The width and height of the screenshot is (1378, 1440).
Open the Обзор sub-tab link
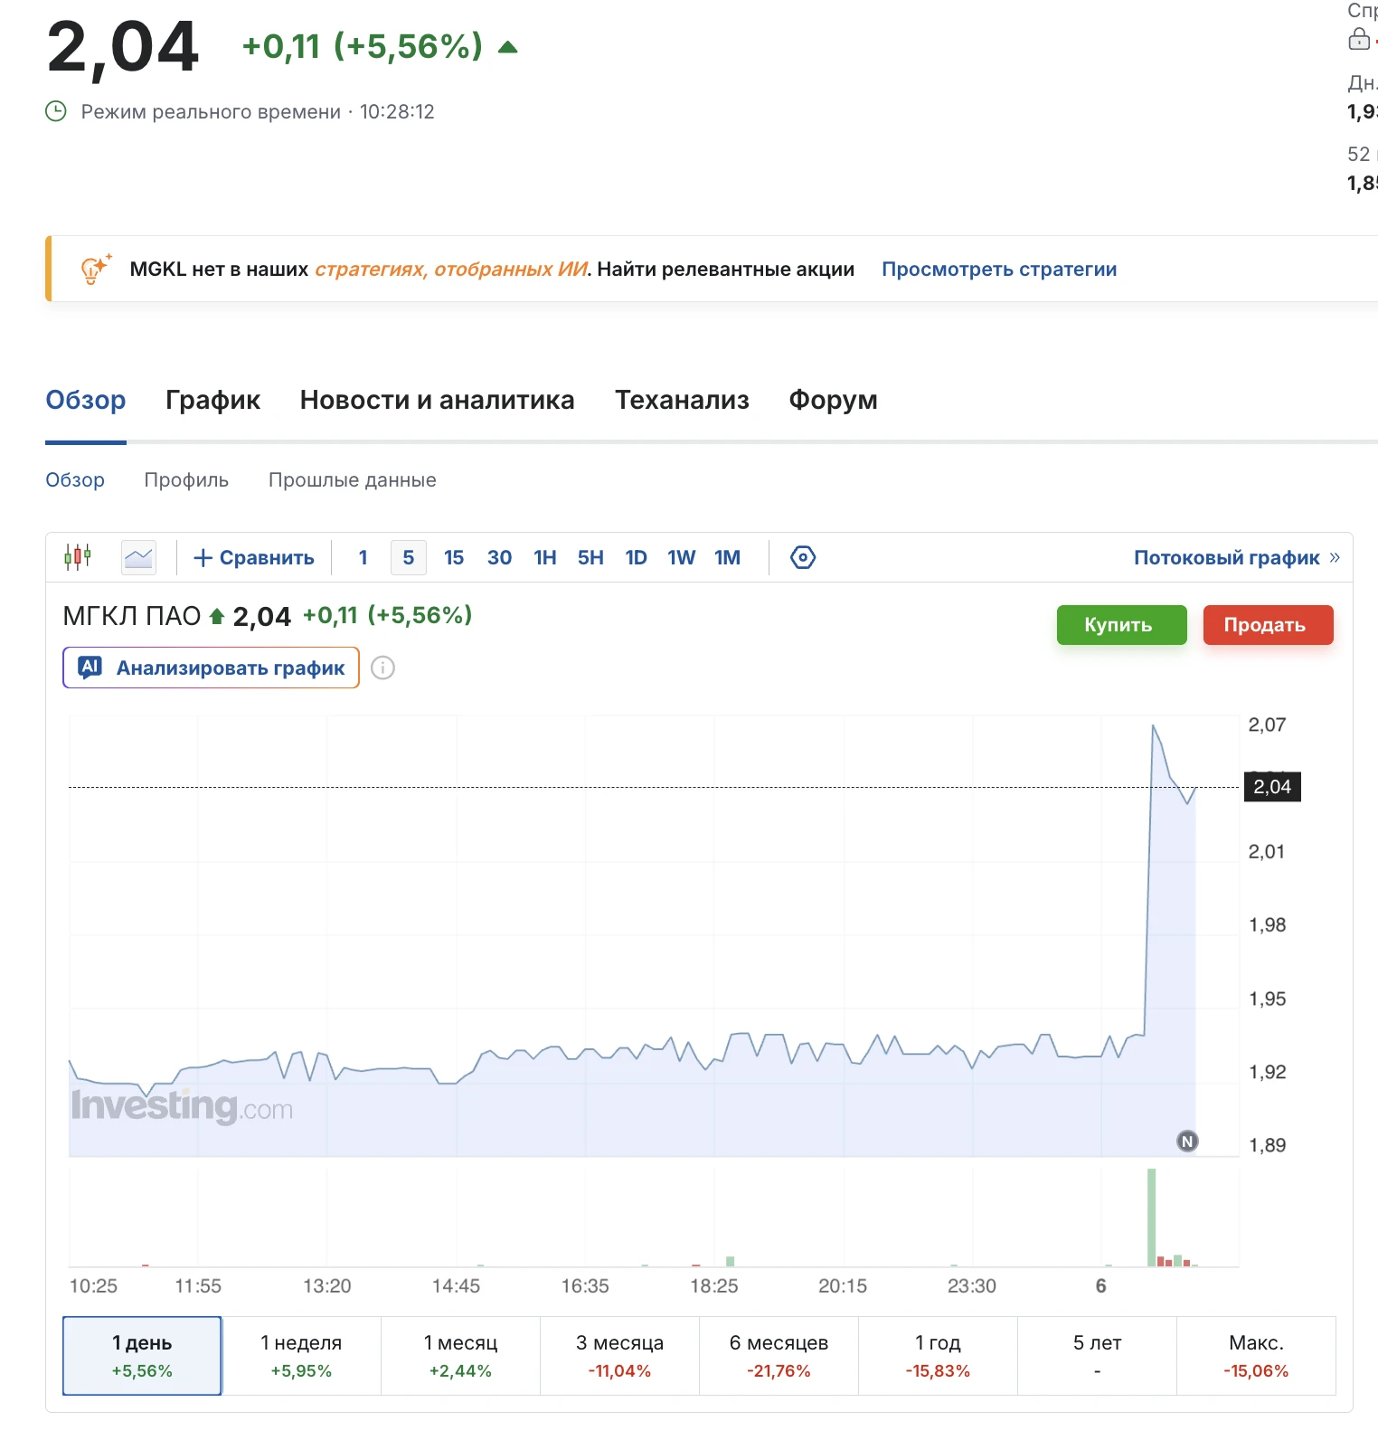click(75, 480)
